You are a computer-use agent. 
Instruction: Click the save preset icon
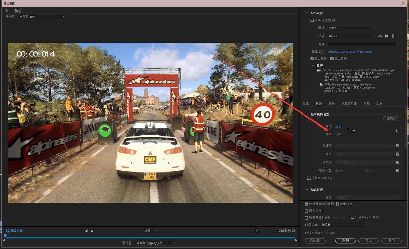(380, 36)
